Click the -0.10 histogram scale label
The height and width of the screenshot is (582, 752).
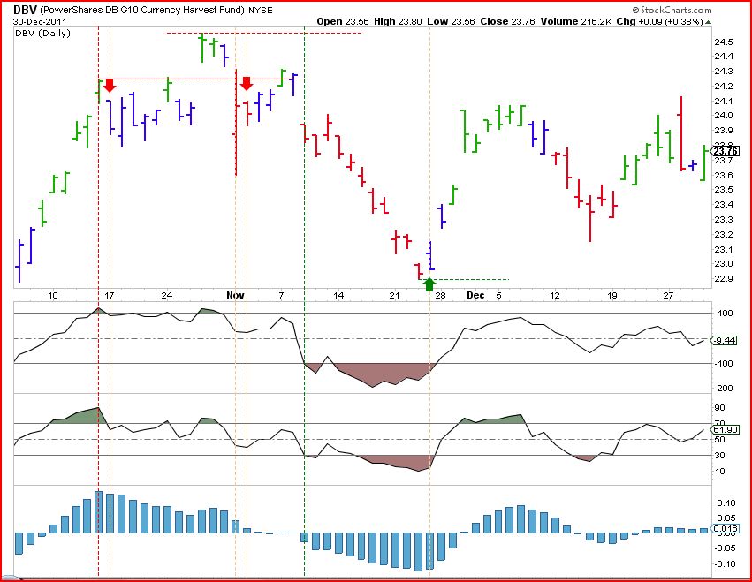725,563
